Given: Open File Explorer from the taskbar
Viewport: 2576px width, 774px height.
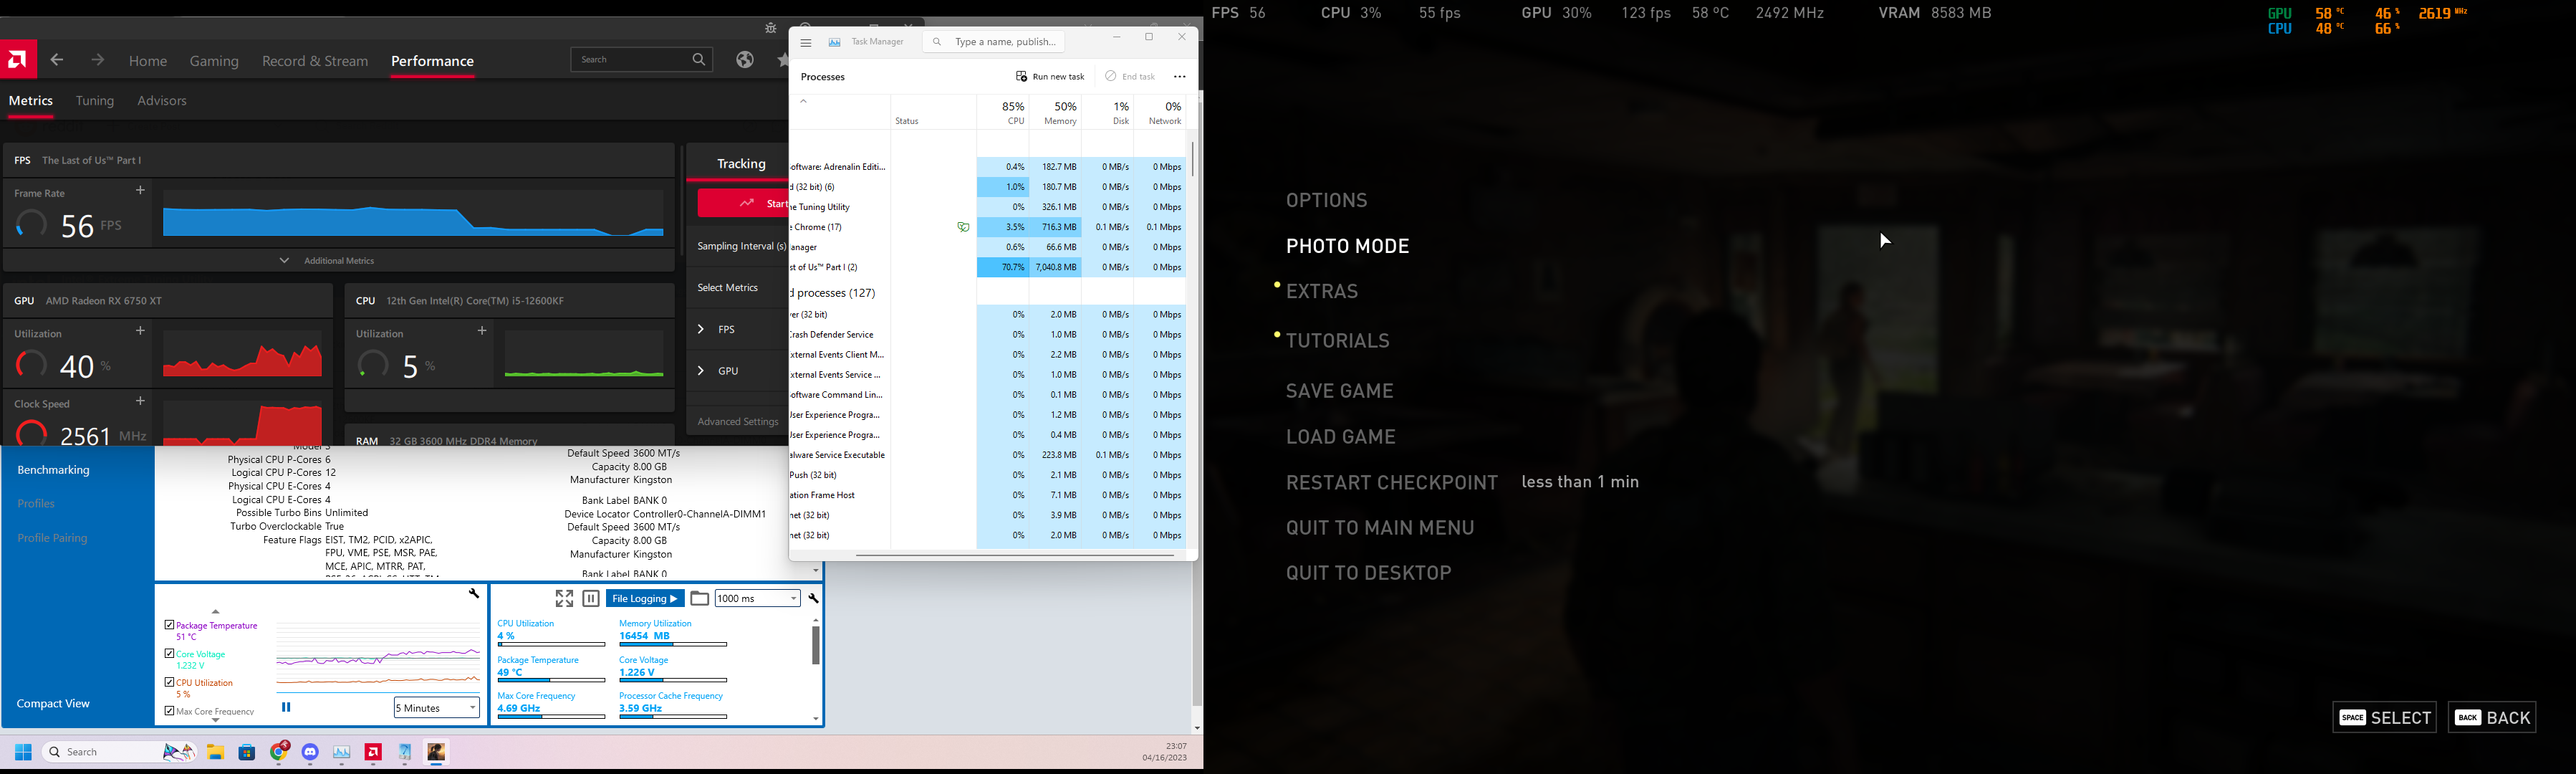Looking at the screenshot, I should click(x=215, y=752).
